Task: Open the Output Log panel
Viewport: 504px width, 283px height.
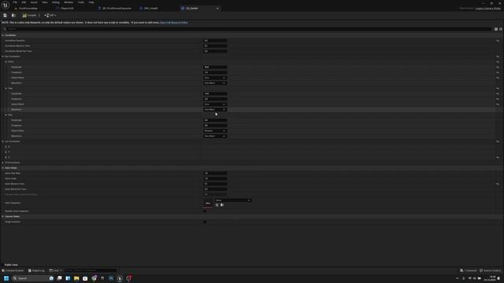Action: point(36,270)
